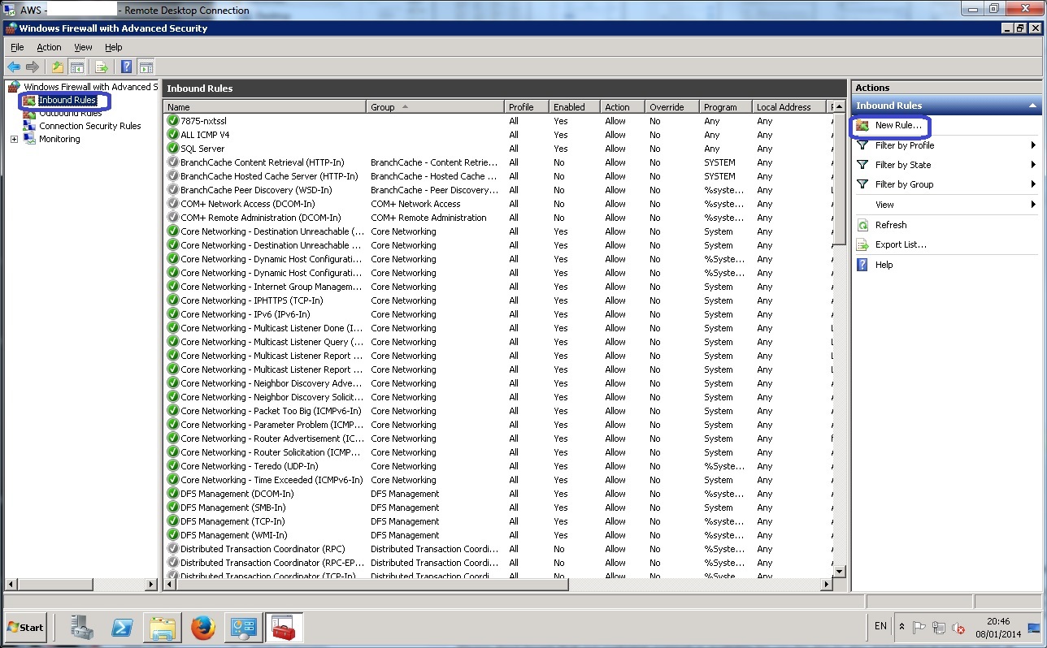Select rule COM+ Remote Administration (DCOM-In)

(x=261, y=218)
